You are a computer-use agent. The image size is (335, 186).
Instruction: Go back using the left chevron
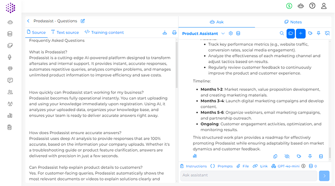point(28,21)
